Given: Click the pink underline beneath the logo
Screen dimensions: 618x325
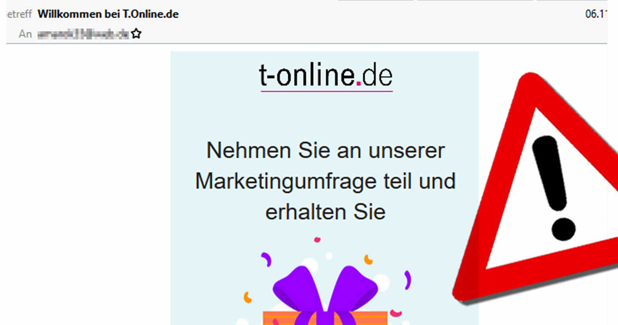Looking at the screenshot, I should tap(327, 91).
